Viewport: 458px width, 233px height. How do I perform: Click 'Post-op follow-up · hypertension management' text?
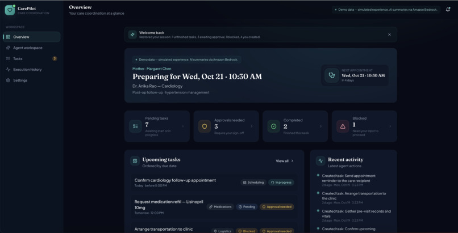[171, 92]
